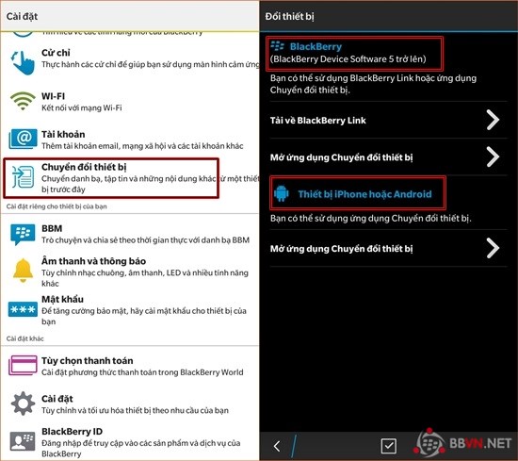Tap the Mật khẩu asterisks icon
This screenshot has height=461, width=518.
[x=23, y=309]
